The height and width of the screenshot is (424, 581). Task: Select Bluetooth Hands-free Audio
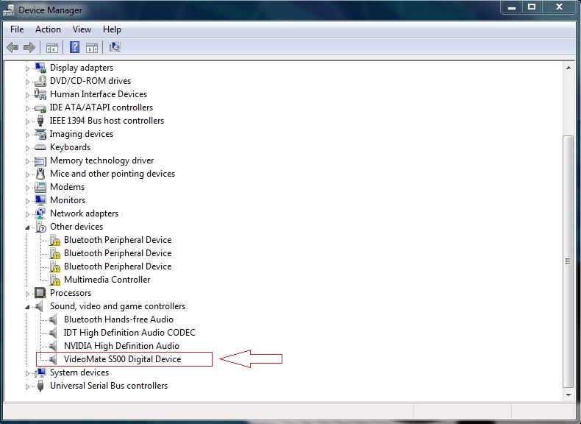(118, 319)
